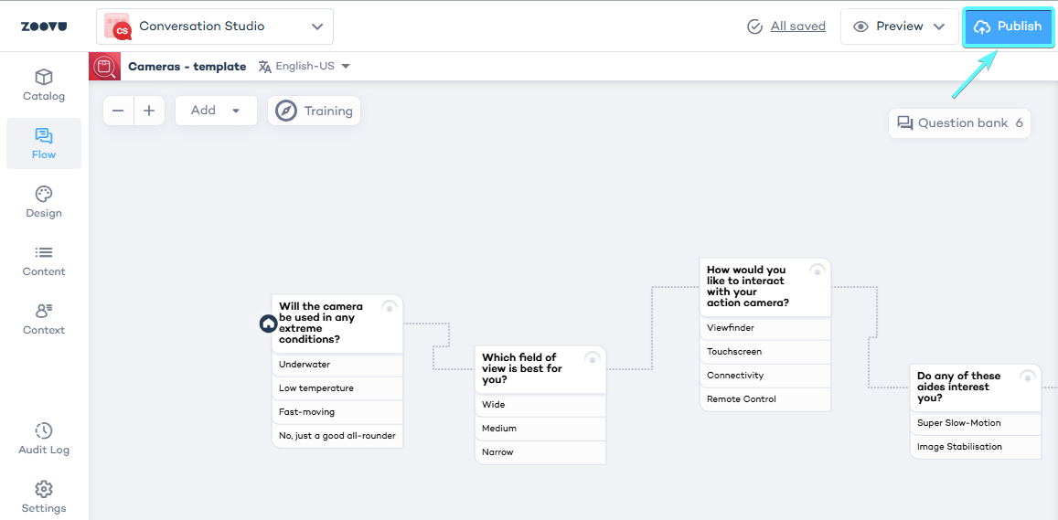Start the Training guide

click(x=315, y=111)
